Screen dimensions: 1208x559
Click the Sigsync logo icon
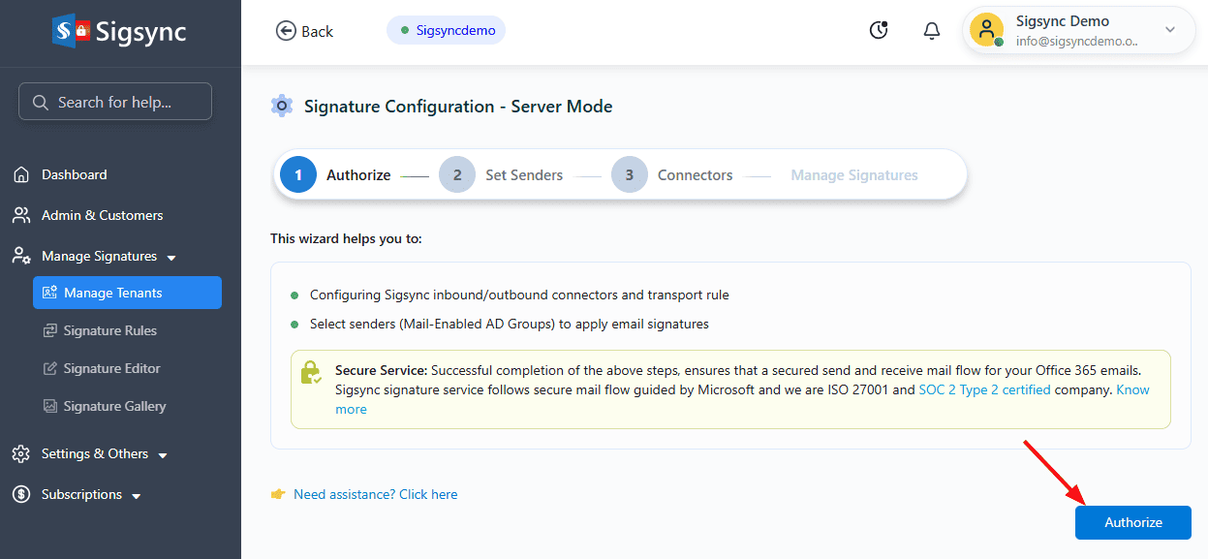(x=72, y=32)
